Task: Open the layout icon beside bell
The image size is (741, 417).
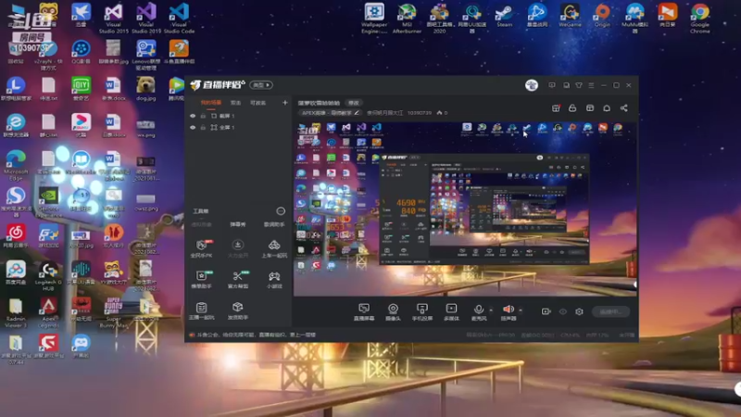Action: coord(590,108)
